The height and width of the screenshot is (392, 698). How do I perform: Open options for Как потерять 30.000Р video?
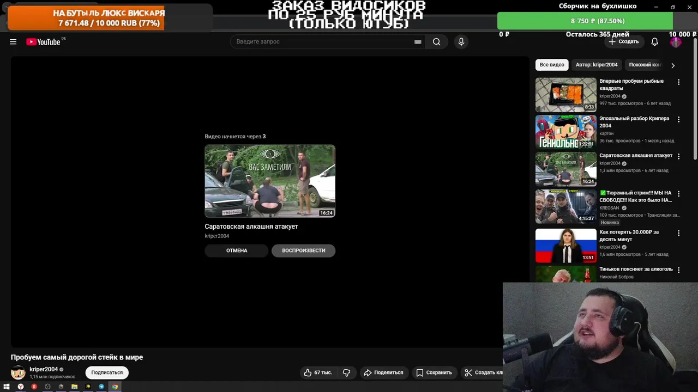click(678, 233)
